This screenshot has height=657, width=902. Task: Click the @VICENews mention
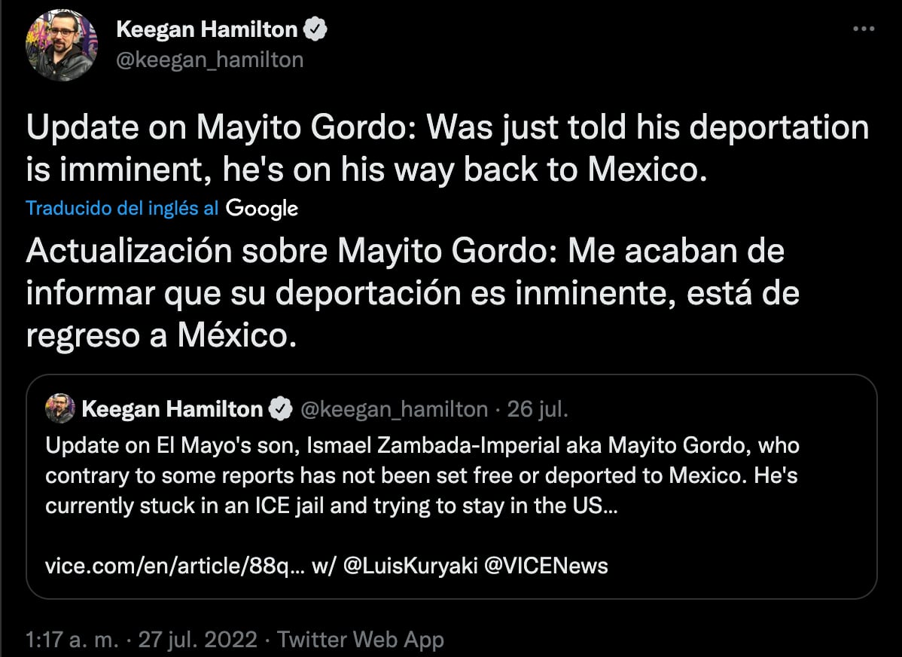(x=546, y=565)
